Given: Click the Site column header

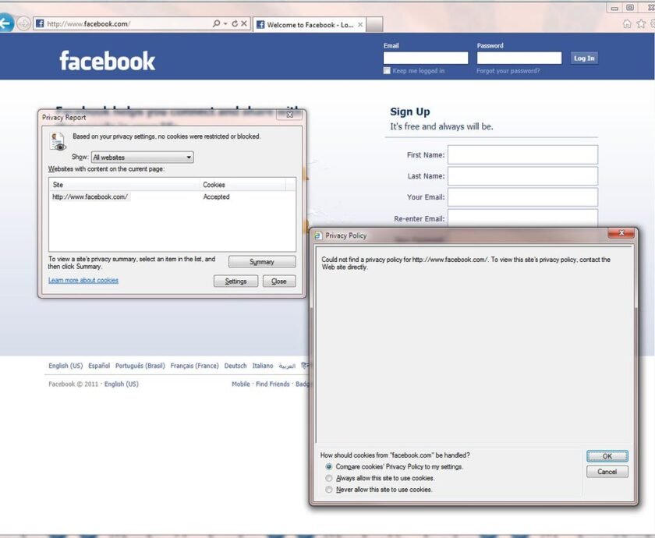Looking at the screenshot, I should point(125,185).
